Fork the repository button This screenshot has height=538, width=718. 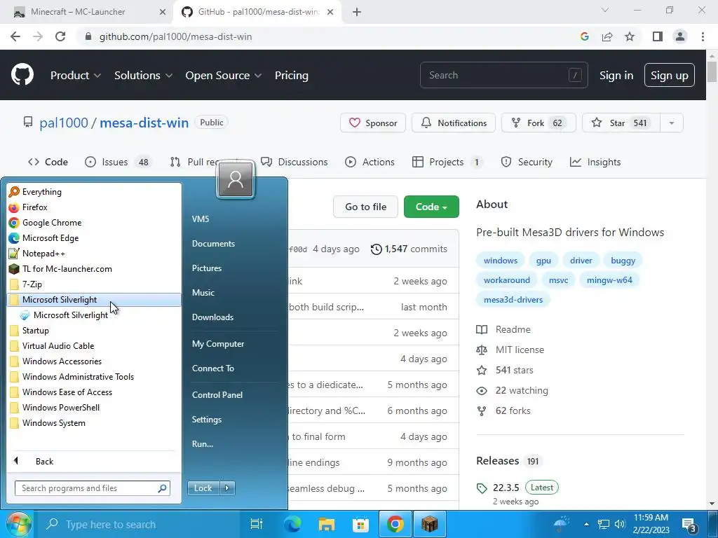click(x=538, y=123)
